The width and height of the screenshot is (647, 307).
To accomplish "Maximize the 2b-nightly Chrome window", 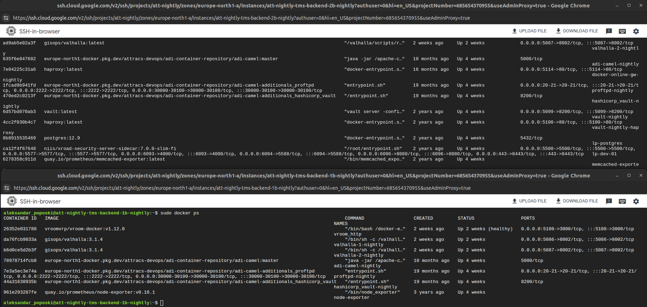I will click(x=629, y=6).
